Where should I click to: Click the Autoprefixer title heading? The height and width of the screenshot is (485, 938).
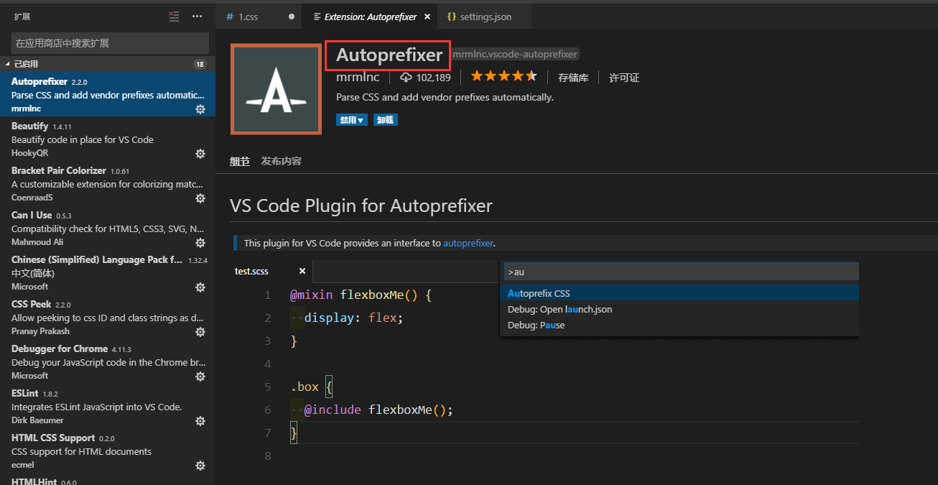coord(389,55)
